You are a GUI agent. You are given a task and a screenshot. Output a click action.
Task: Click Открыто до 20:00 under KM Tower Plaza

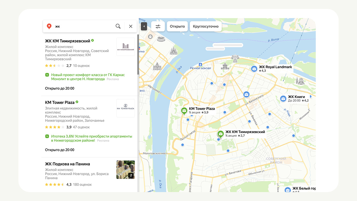click(x=59, y=150)
